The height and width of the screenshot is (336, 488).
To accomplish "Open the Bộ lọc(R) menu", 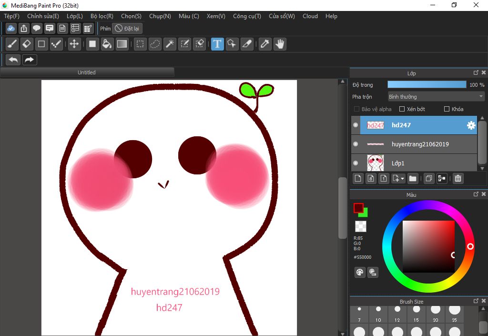I will pos(102,16).
